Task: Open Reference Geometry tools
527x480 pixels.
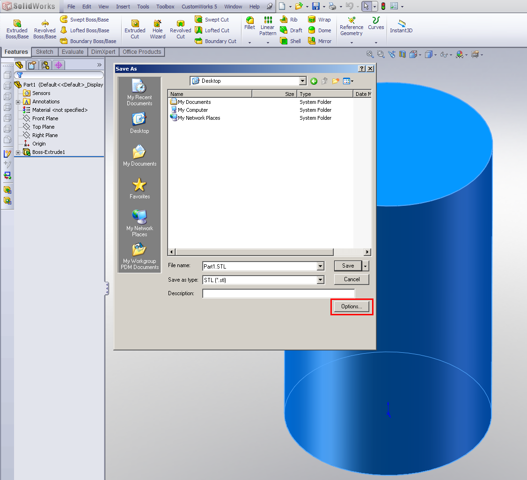Action: 351,26
